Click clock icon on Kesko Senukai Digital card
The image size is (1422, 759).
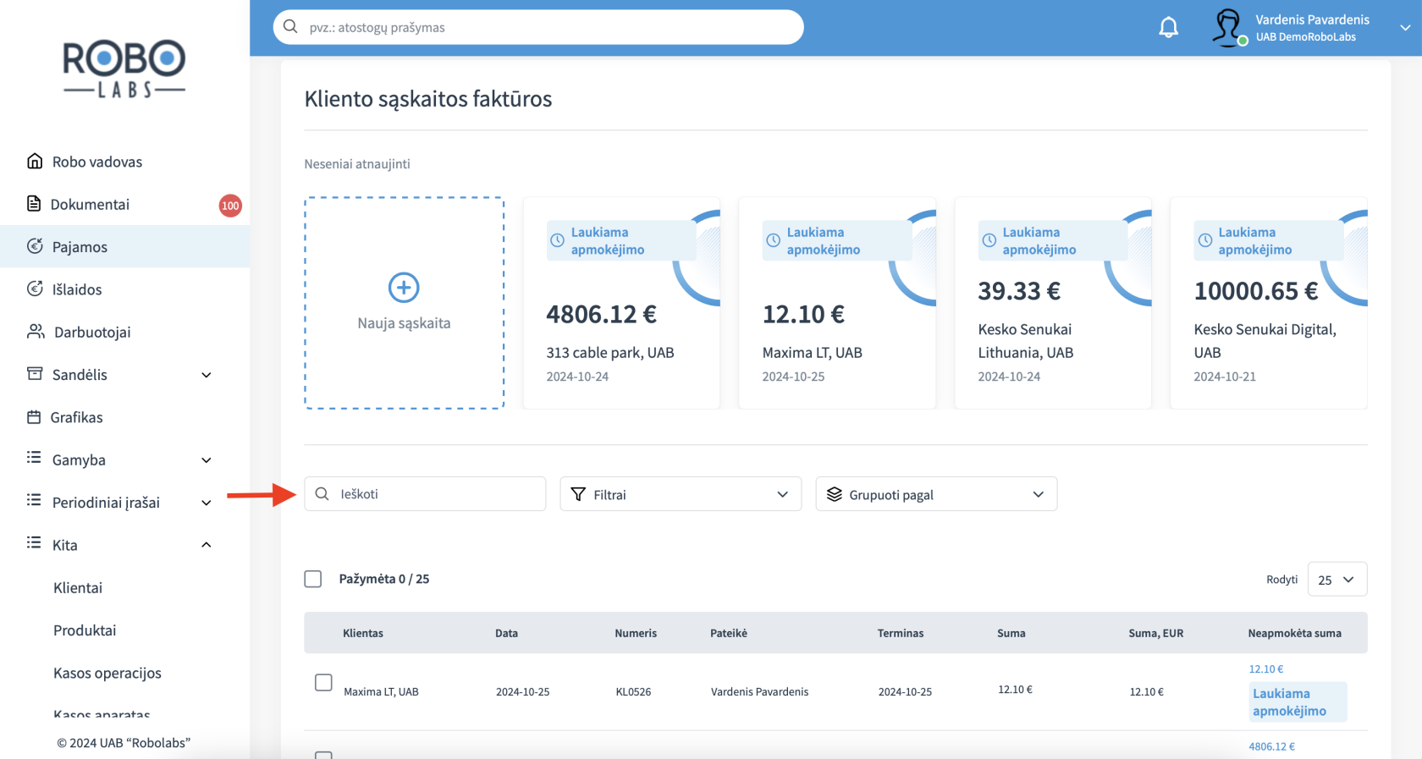pyautogui.click(x=1205, y=240)
